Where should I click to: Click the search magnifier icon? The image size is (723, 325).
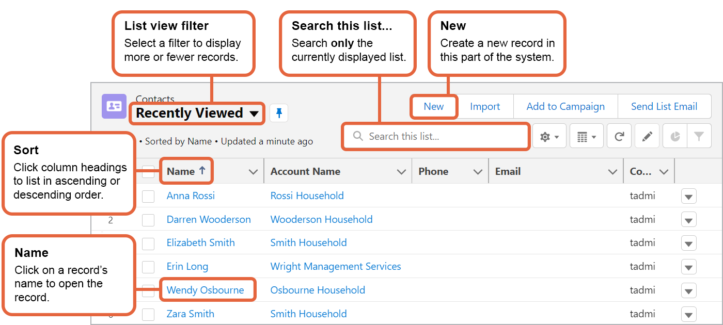click(358, 136)
